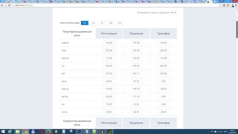The height and width of the screenshot is (134, 238).
Task: Open the Chrome hamburger menu
Action: coord(236,5)
